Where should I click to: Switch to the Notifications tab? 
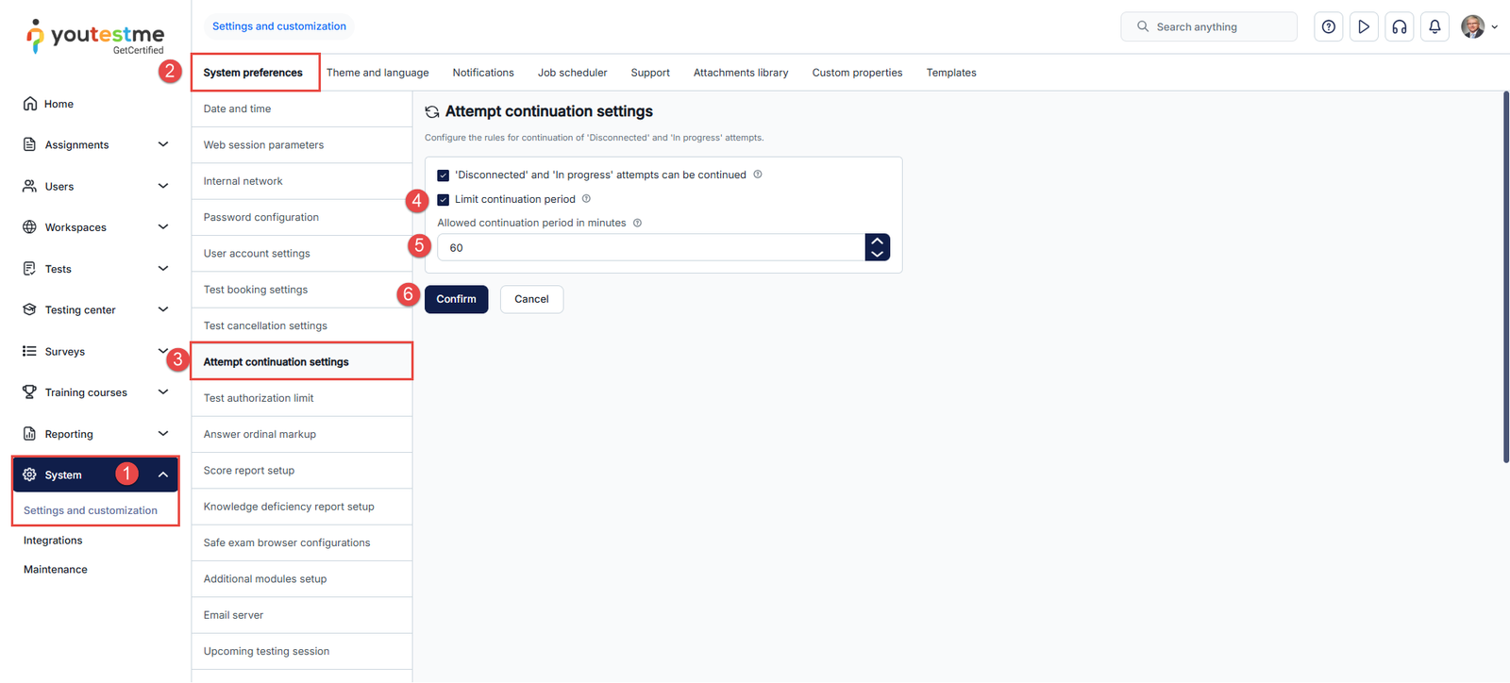click(483, 73)
